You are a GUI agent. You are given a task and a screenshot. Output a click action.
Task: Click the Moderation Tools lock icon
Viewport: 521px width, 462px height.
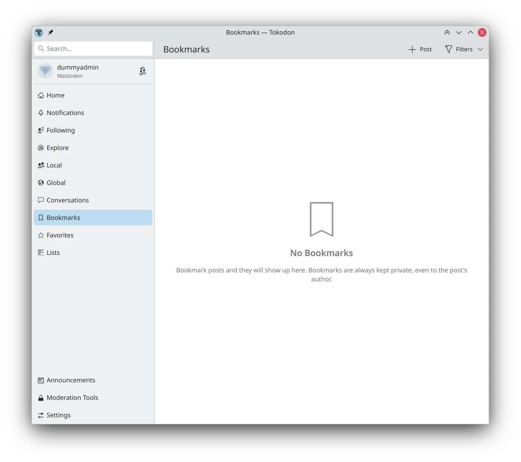pyautogui.click(x=41, y=398)
